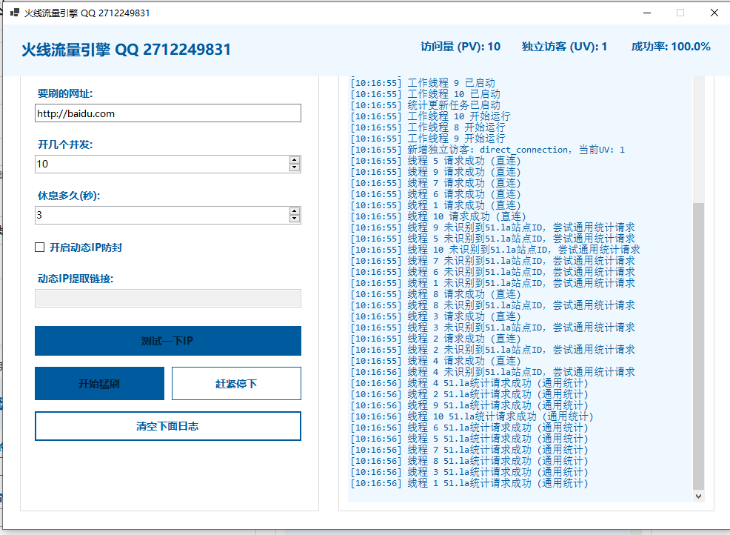Click the 开始猛刷 button

(x=100, y=384)
